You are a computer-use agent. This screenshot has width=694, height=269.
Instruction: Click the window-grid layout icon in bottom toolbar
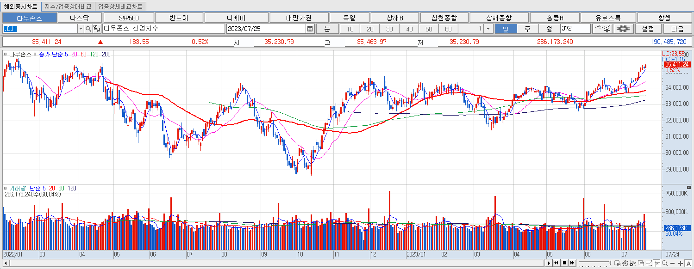(x=617, y=263)
